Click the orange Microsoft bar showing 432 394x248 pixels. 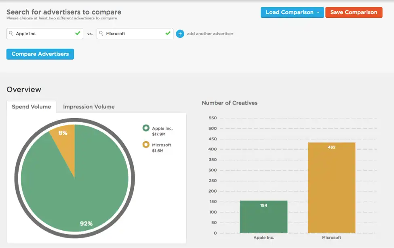point(331,188)
